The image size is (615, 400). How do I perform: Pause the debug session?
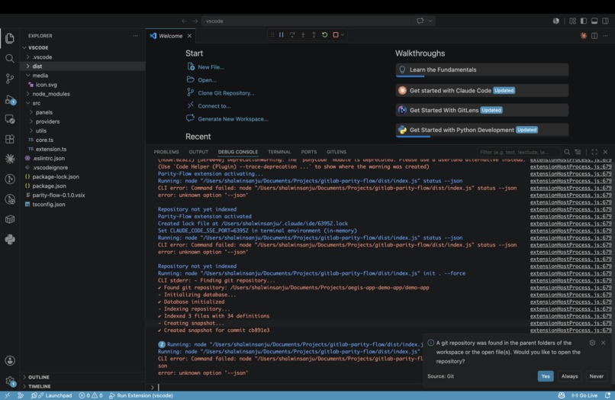tap(282, 35)
